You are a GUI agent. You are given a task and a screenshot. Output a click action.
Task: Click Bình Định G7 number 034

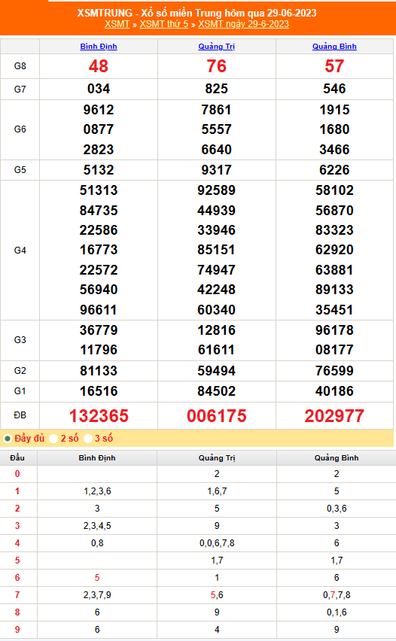coord(99,89)
